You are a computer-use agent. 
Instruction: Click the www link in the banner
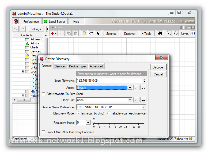pyautogui.click(x=189, y=21)
